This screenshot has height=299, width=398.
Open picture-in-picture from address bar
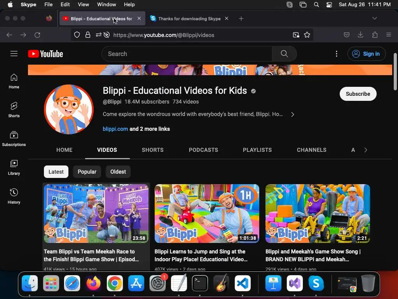[x=296, y=35]
